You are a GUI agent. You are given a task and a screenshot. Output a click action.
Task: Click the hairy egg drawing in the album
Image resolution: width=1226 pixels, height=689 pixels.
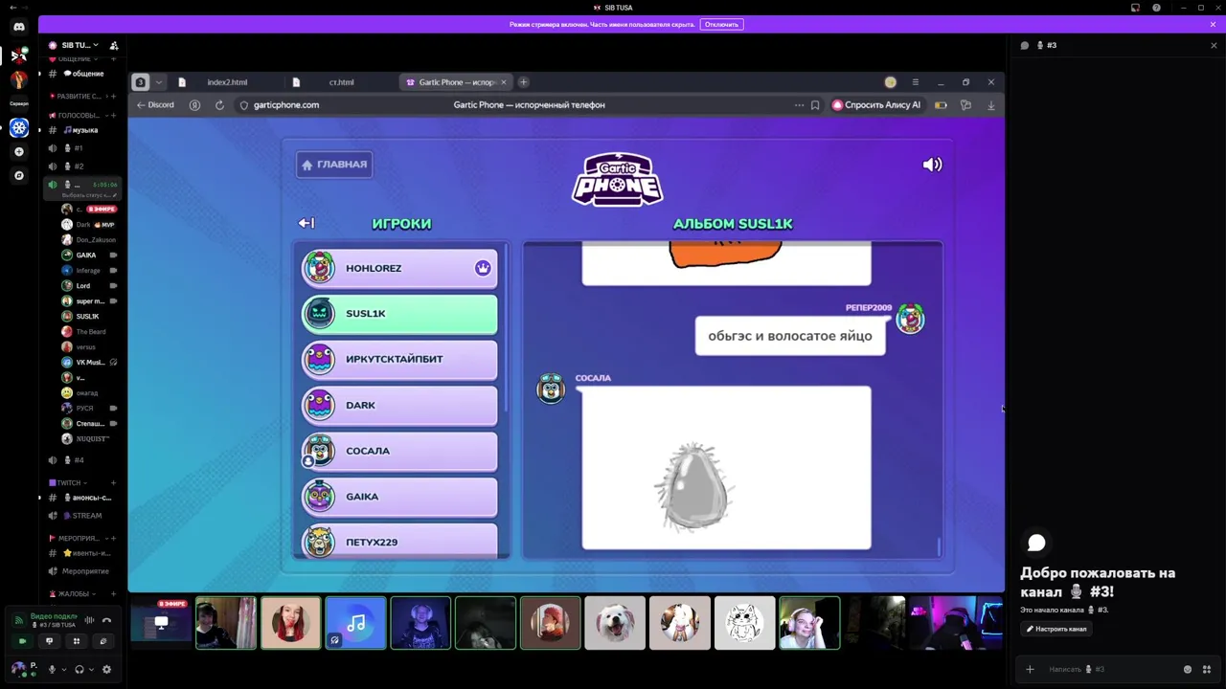pyautogui.click(x=694, y=486)
